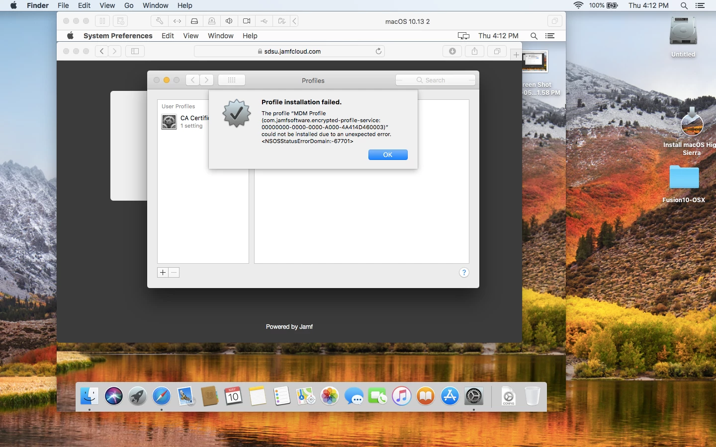Viewport: 716px width, 447px height.
Task: Open guest Help menu
Action: tap(250, 36)
